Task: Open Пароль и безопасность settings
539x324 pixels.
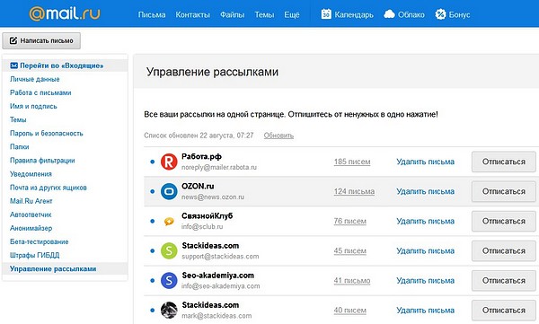Action: click(47, 134)
